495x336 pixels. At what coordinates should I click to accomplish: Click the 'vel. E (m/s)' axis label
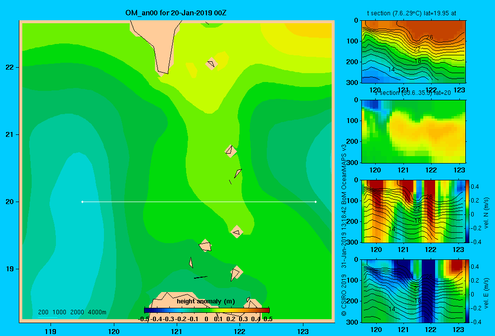(x=487, y=293)
